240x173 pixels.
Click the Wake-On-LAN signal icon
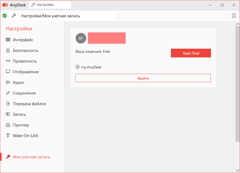point(8,136)
